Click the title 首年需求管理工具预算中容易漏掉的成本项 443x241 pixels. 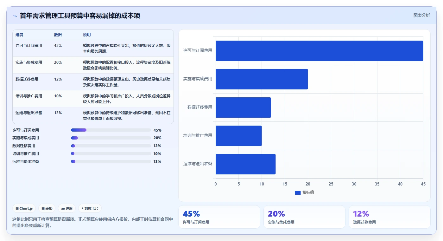tap(80, 16)
